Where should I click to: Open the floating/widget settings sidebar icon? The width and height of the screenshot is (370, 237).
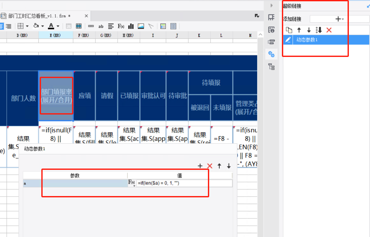(271, 42)
